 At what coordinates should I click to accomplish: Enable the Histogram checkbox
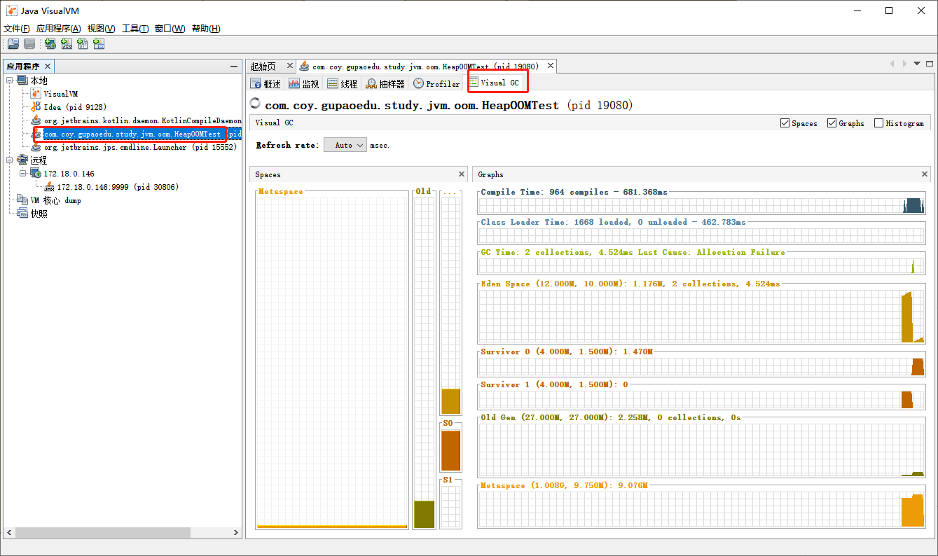tap(878, 123)
